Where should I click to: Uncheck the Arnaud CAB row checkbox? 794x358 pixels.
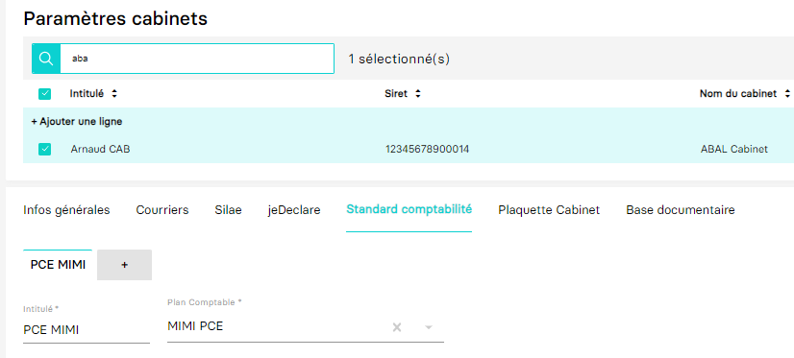pos(44,149)
